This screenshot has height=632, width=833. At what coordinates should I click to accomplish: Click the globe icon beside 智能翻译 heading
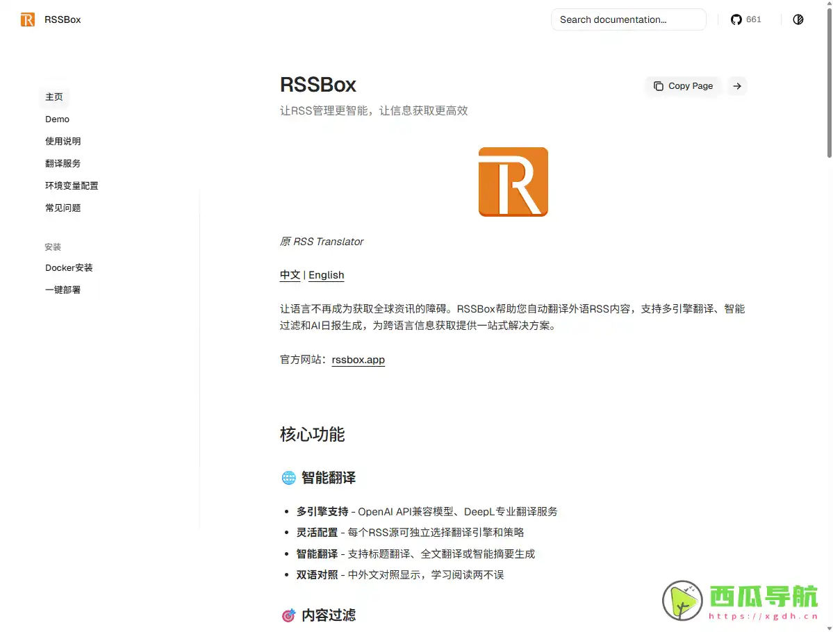(x=288, y=477)
